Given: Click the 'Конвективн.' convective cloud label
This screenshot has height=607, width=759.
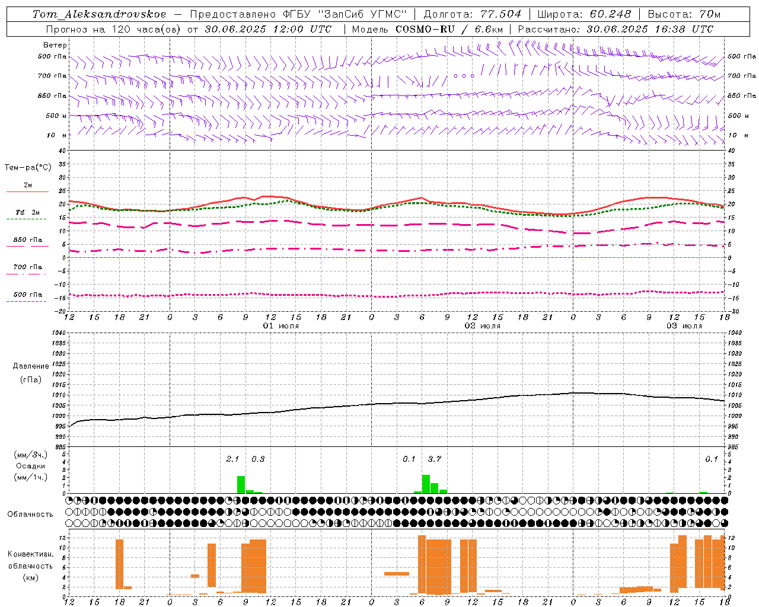Looking at the screenshot, I should 31,554.
